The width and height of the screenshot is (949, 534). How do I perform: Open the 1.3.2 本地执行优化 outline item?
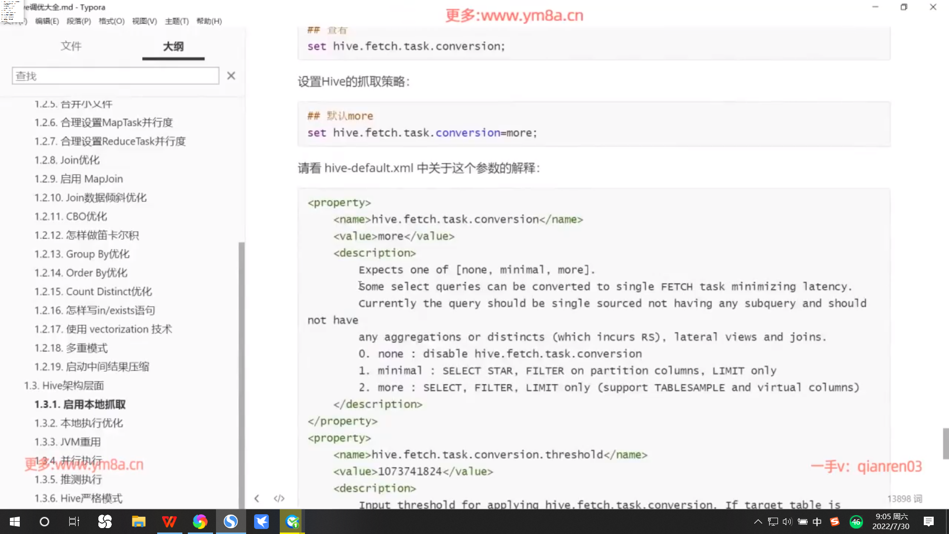79,423
